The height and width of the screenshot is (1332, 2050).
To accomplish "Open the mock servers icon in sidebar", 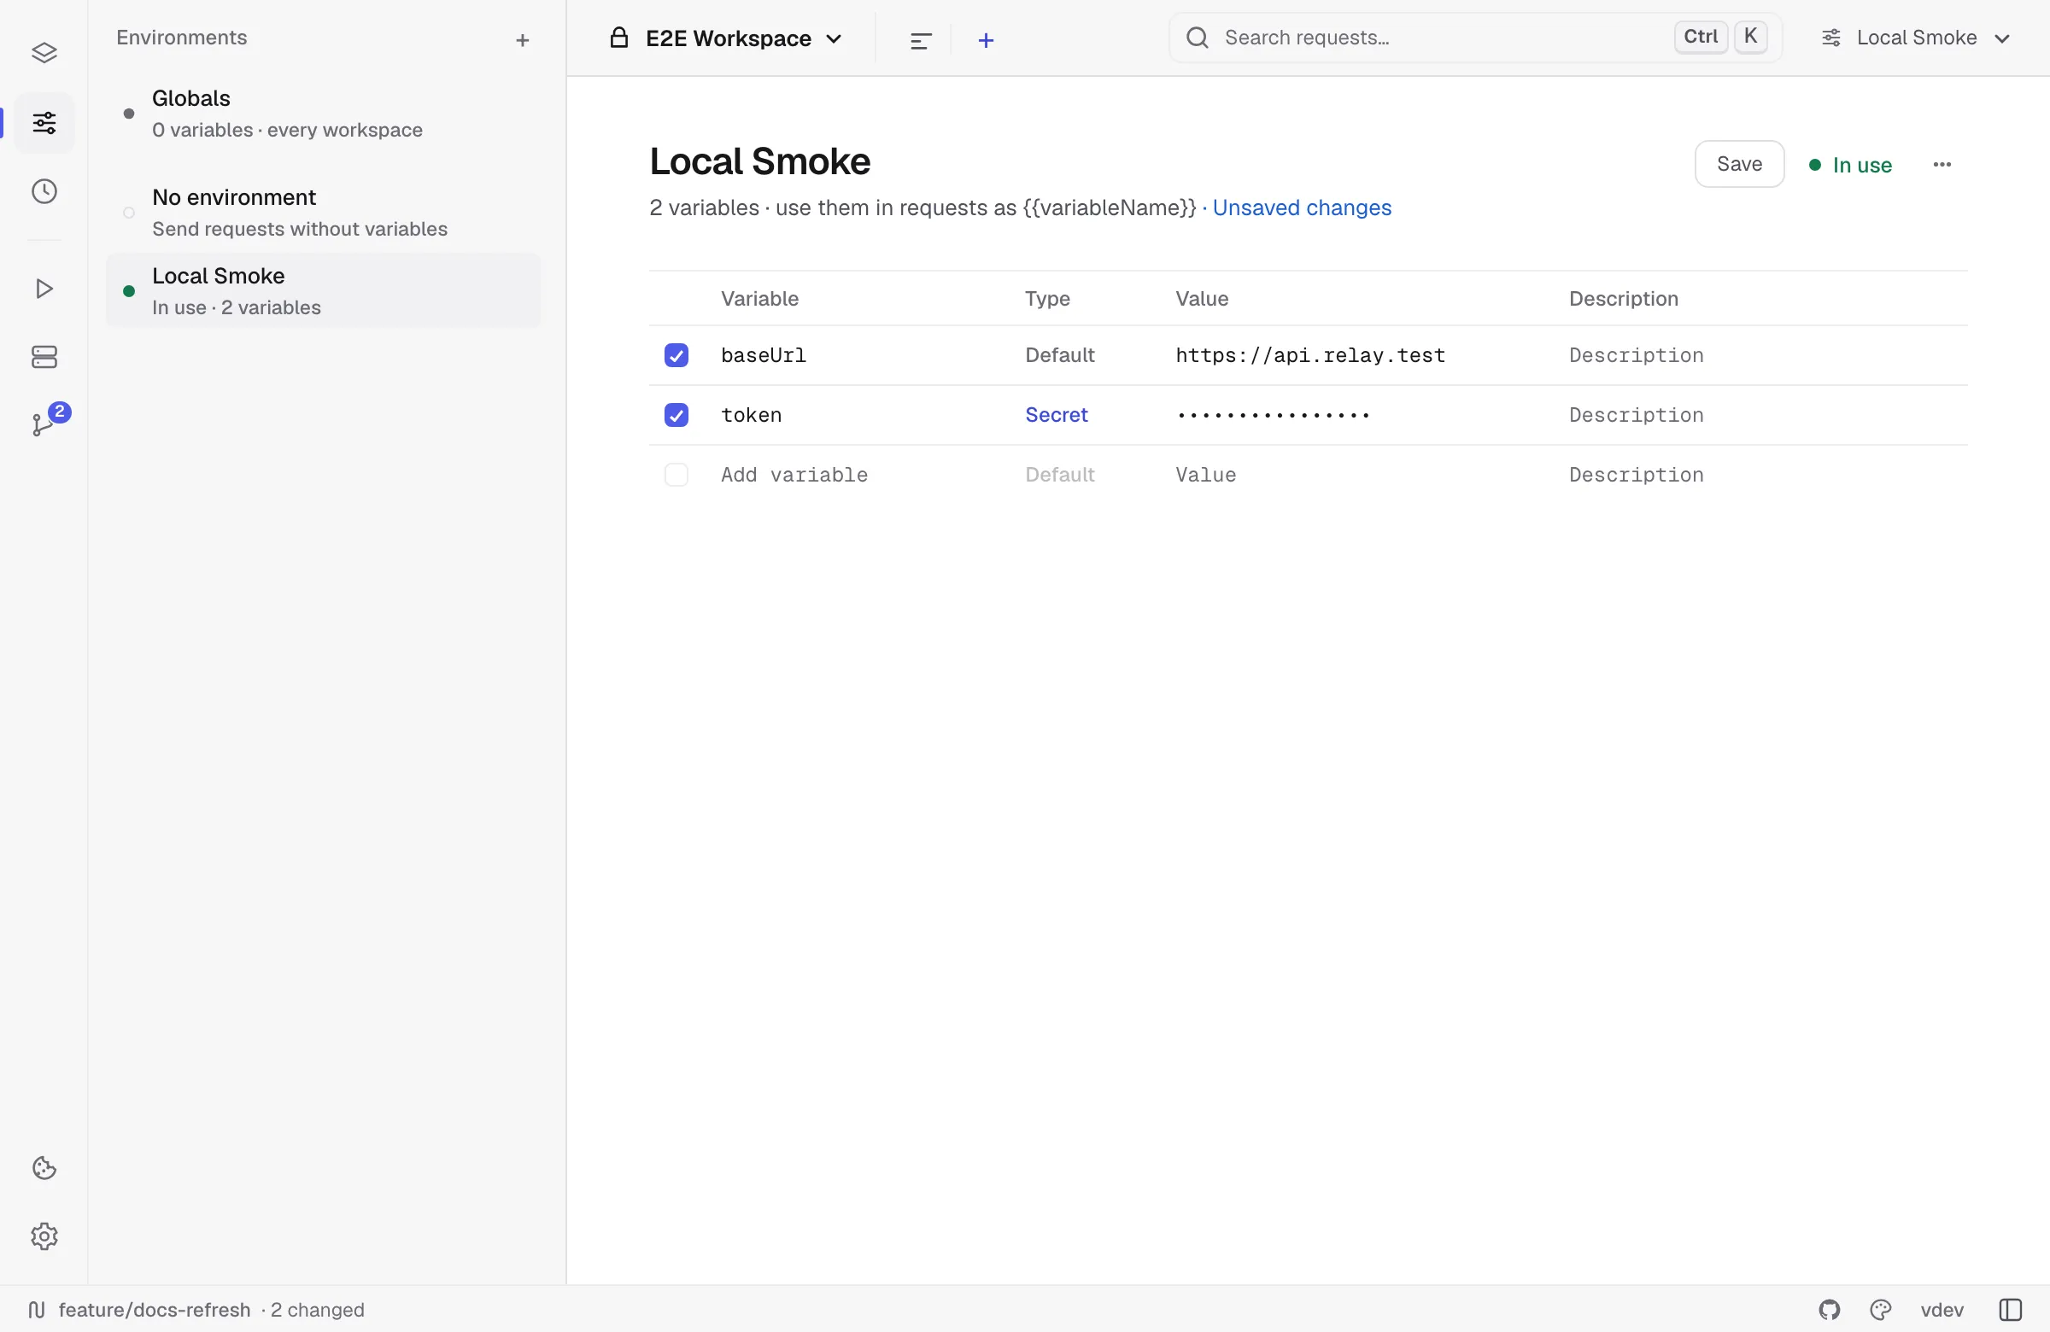I will tap(44, 356).
